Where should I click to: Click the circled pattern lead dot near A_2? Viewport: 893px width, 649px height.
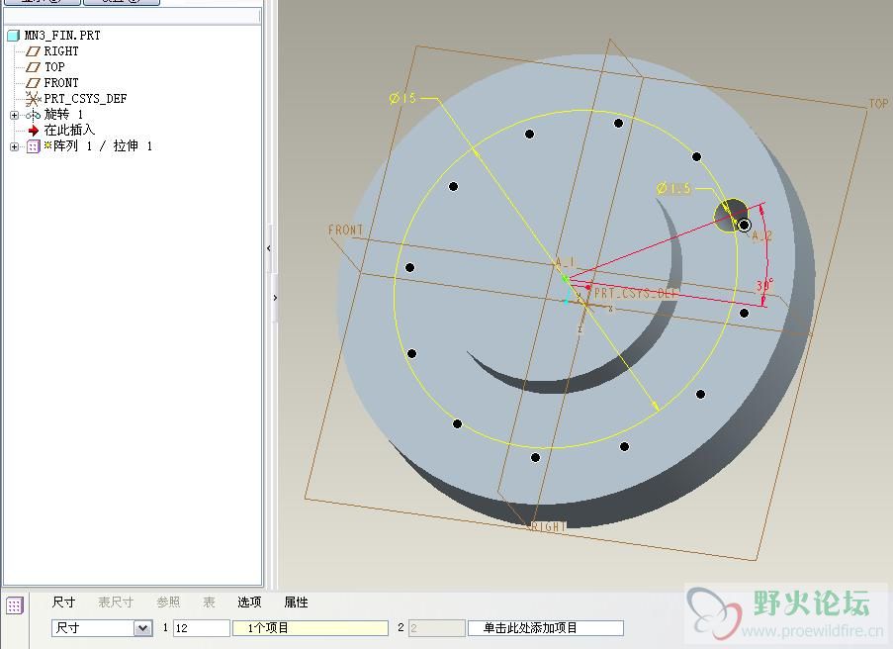744,225
